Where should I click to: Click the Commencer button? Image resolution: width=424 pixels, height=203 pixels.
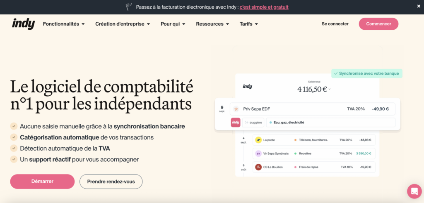(378, 24)
